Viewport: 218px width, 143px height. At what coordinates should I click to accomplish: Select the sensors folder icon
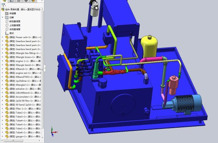[x=7, y=13]
